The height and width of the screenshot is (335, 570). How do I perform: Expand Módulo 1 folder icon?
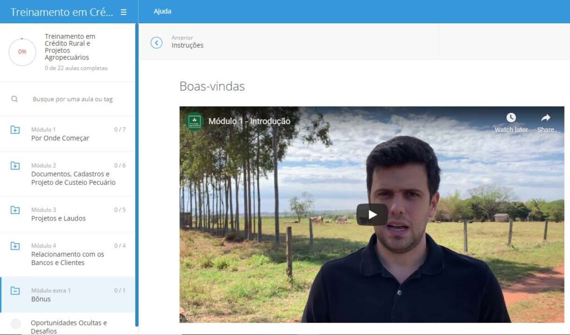15,130
